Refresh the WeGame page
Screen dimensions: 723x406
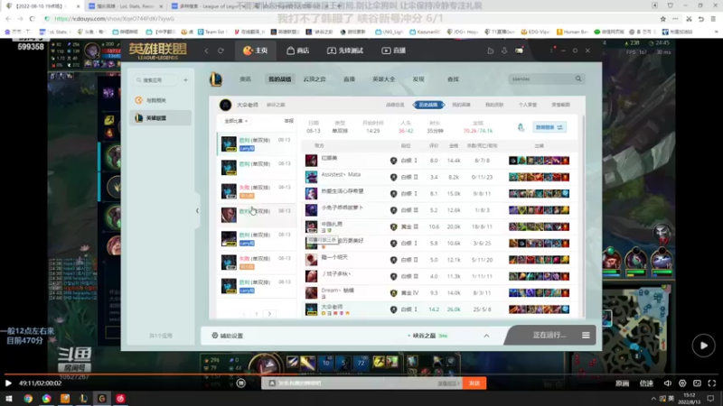click(x=221, y=51)
